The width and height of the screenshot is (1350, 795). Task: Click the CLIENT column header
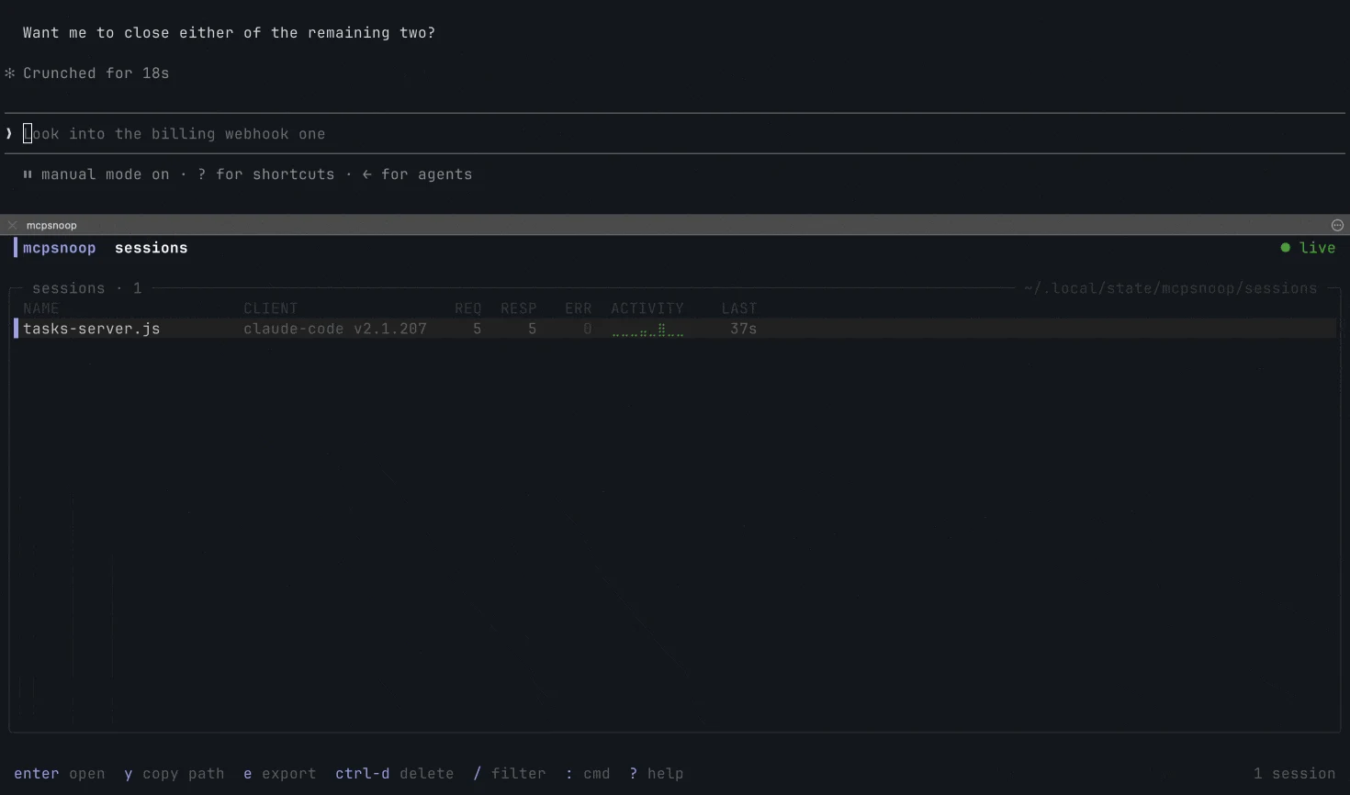pos(271,308)
